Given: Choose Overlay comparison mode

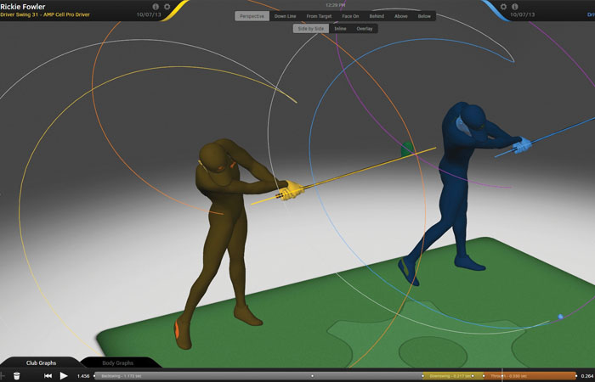Looking at the screenshot, I should point(365,29).
